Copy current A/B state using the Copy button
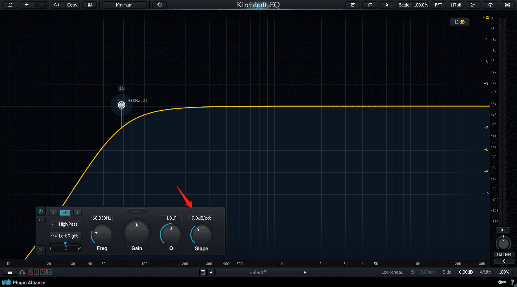The image size is (517, 287). (72, 5)
